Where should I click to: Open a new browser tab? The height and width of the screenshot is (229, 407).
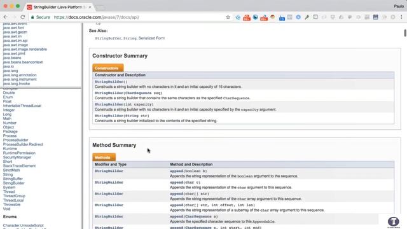100,8
